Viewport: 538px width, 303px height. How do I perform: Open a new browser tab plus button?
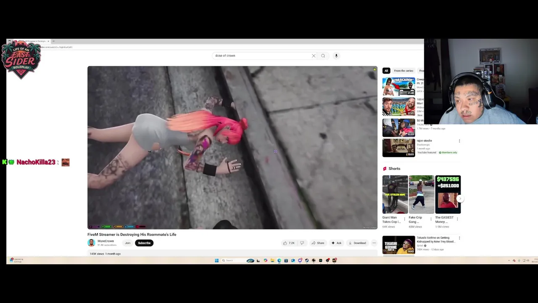[x=53, y=41]
